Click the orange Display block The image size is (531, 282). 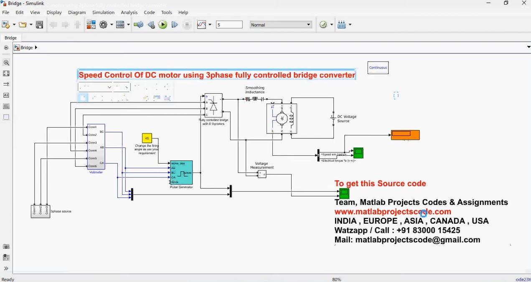405,135
